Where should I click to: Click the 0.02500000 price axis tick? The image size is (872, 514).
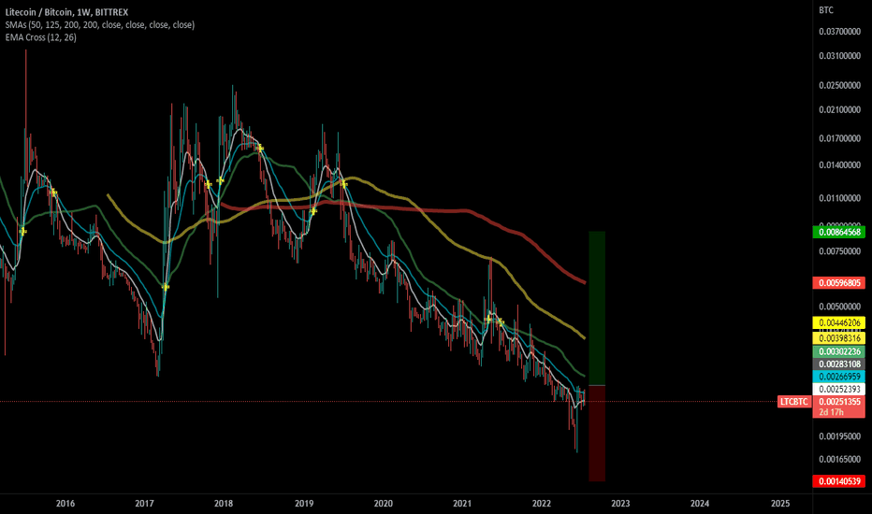(x=840, y=86)
